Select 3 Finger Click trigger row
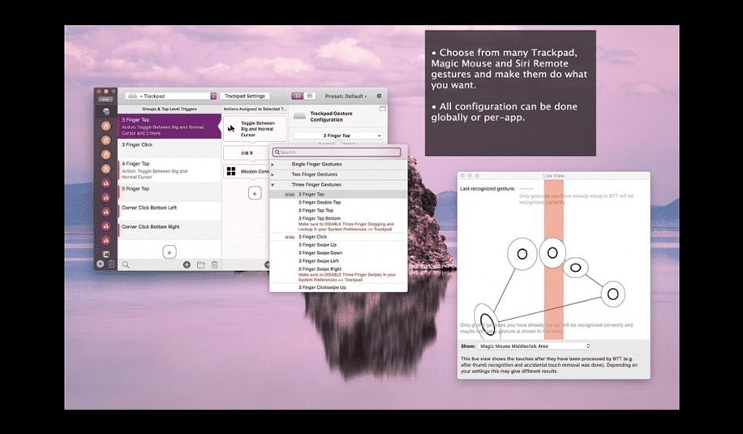Viewport: 743px width, 434px height. [170, 148]
